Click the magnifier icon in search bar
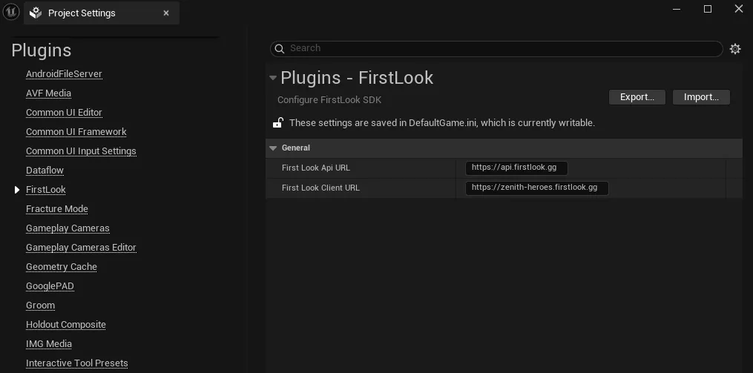 [280, 48]
